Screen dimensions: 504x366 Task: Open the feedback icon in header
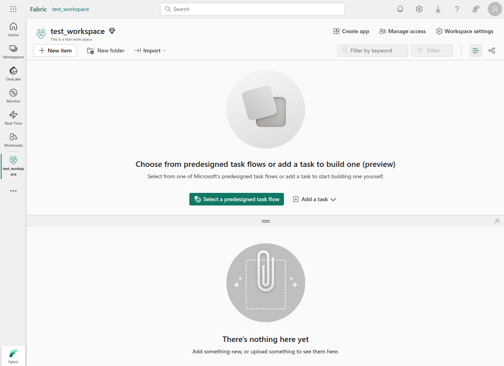[x=476, y=9]
